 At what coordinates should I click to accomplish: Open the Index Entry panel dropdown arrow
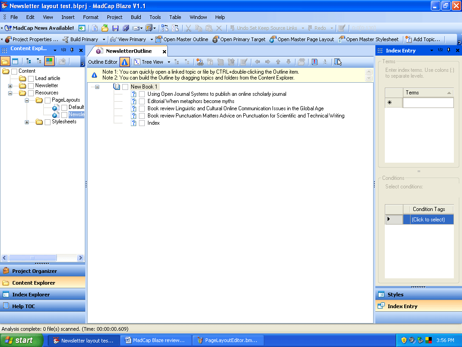point(432,51)
